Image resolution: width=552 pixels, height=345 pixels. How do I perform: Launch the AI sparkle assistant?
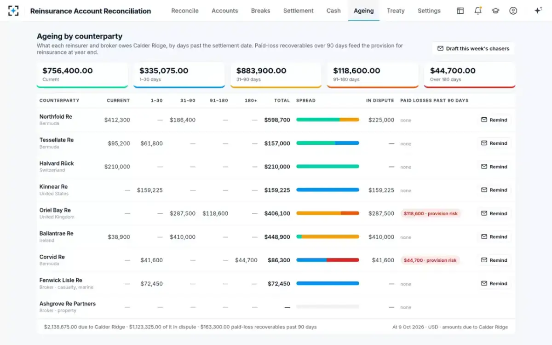click(538, 11)
